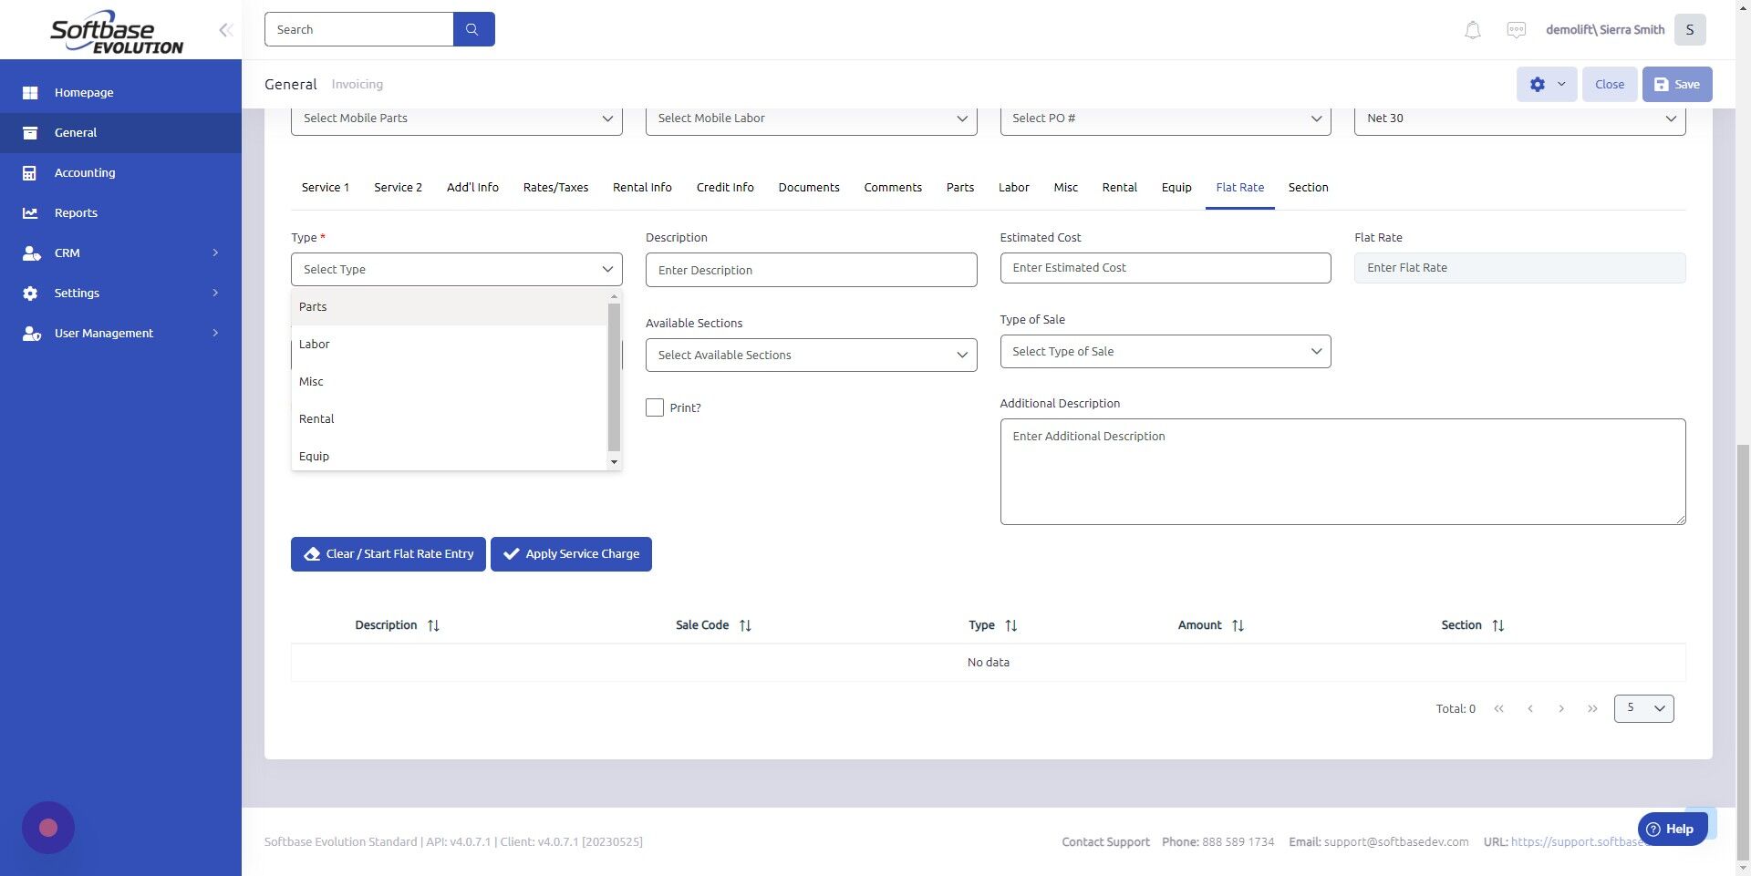This screenshot has height=876, width=1751.
Task: Open the Documents tab
Action: point(808,187)
